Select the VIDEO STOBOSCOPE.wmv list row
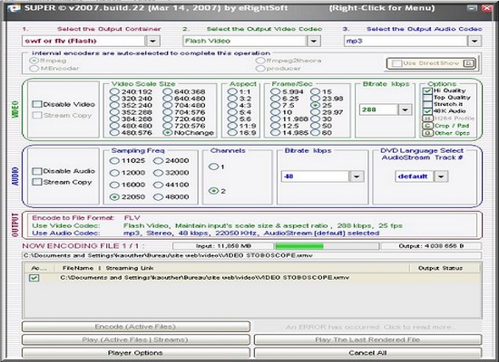The width and height of the screenshot is (499, 362). click(x=251, y=278)
